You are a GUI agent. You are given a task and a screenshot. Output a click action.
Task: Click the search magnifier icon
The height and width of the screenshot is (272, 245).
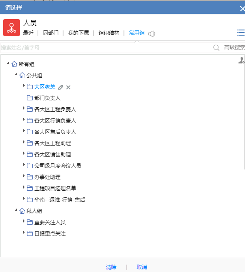point(216,47)
